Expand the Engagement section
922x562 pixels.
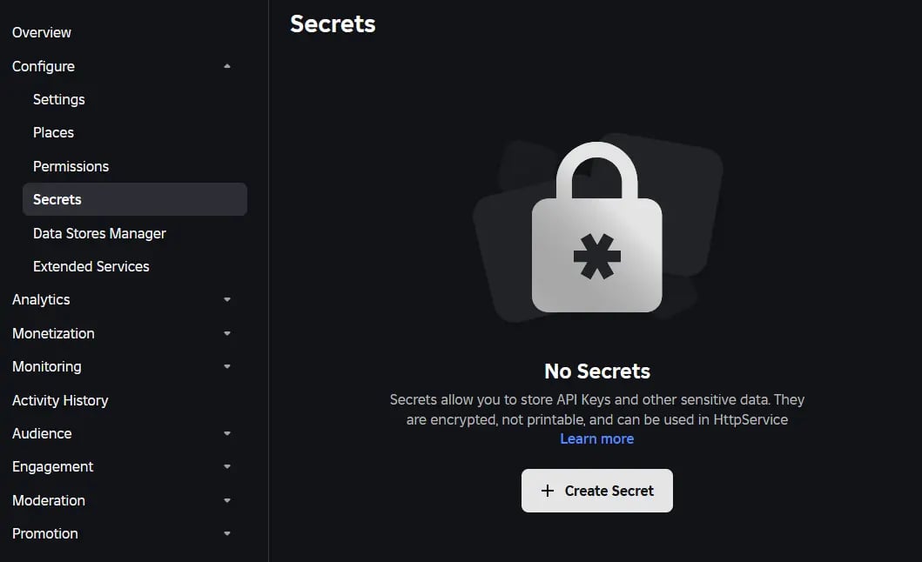pos(226,466)
